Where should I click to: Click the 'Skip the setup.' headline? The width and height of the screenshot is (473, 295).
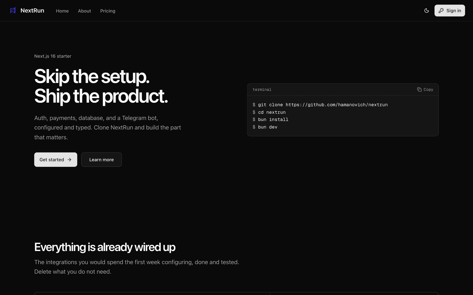coord(92,77)
